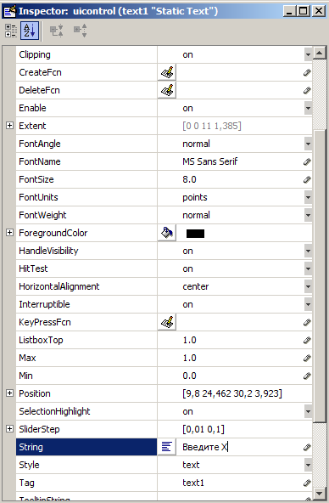This screenshot has width=329, height=503.
Task: Click pencil icon in CreateFcn row
Action: (307, 72)
